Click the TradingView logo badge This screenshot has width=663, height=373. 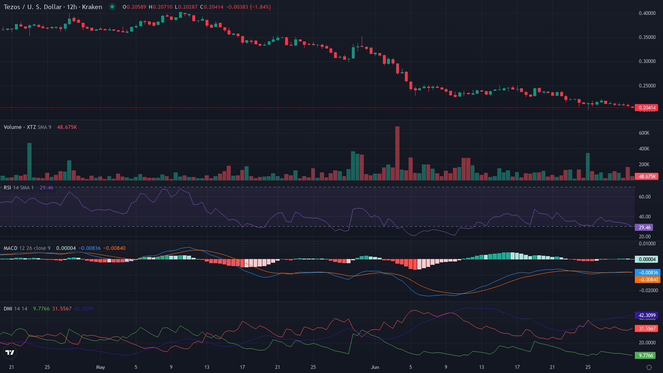pyautogui.click(x=9, y=353)
